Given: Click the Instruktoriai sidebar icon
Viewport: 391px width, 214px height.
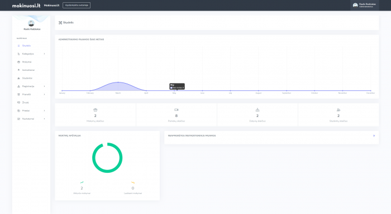Looking at the screenshot, I should click(18, 70).
